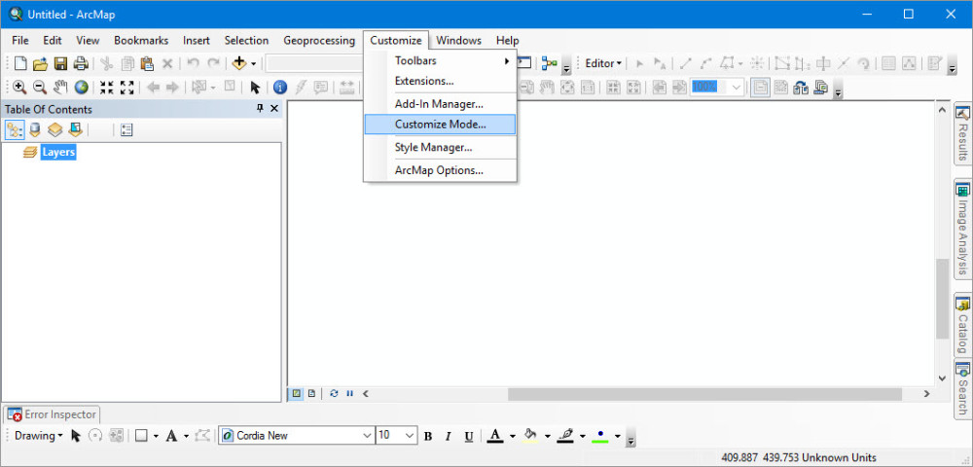Image resolution: width=973 pixels, height=467 pixels.
Task: Open a map document with the folder icon
Action: tap(40, 63)
